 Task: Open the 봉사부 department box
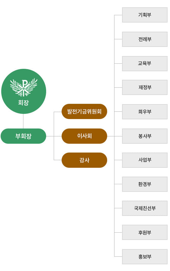pyautogui.click(x=145, y=136)
